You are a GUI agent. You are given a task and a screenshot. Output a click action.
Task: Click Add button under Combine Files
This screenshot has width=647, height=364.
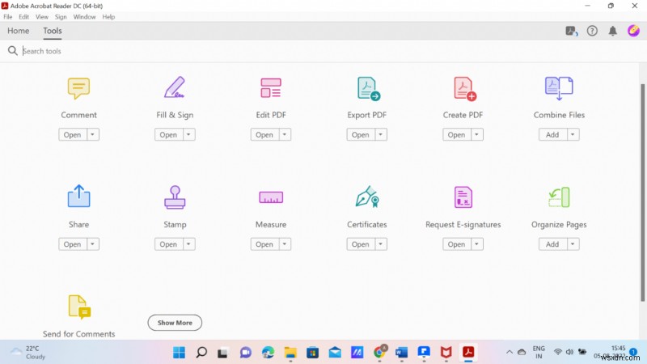pos(553,134)
